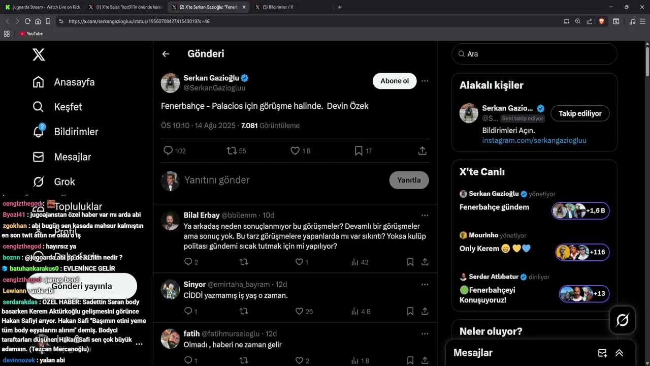Screen dimensions: 650x366
Task: Bookmark Bilal Erbay's reply
Action: pos(410,262)
